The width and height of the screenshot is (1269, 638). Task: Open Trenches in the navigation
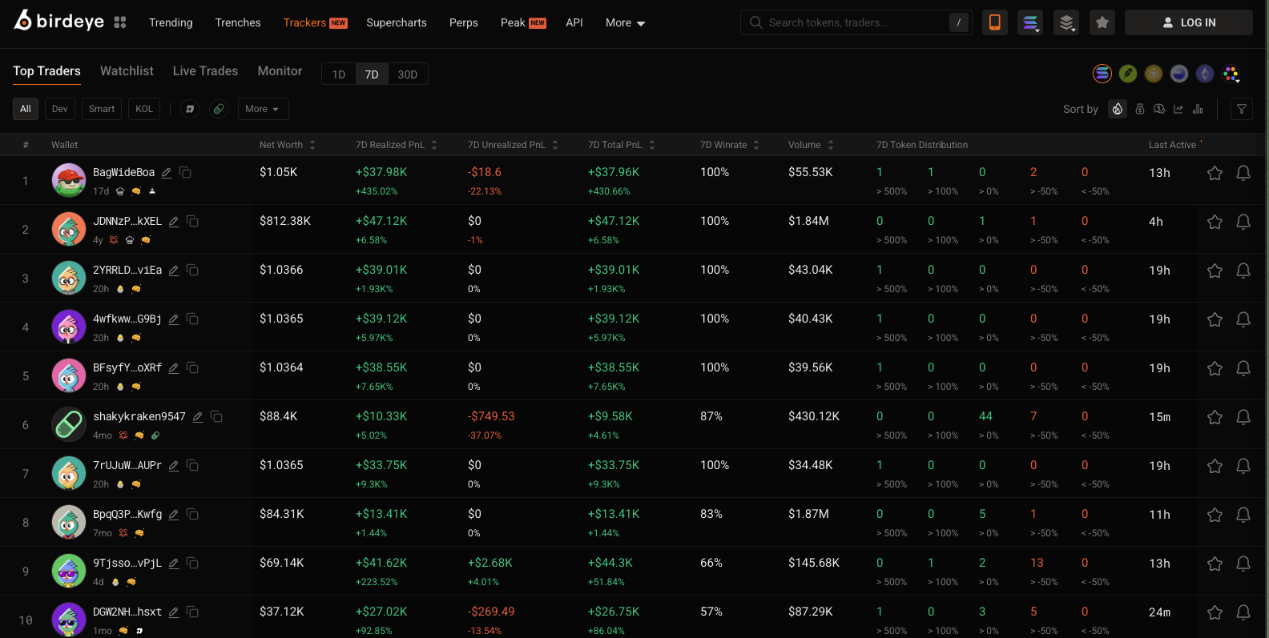(x=238, y=22)
